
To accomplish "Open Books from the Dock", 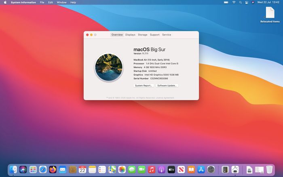I will point(191,170).
